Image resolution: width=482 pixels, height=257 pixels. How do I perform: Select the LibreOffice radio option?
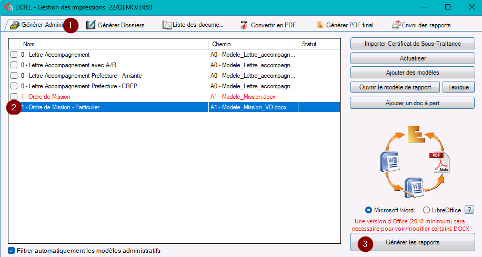(x=426, y=210)
